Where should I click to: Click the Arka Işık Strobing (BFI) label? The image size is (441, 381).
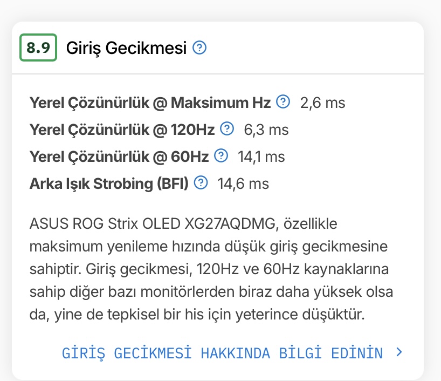click(x=109, y=183)
